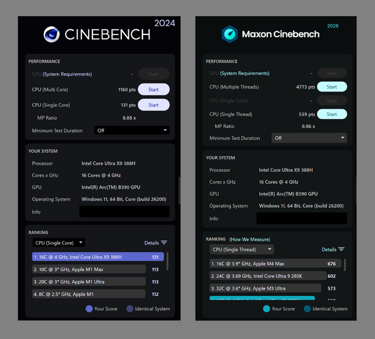Open the CPU (Single Thread) ranking dropdown
The width and height of the screenshot is (375, 339).
pyautogui.click(x=241, y=250)
